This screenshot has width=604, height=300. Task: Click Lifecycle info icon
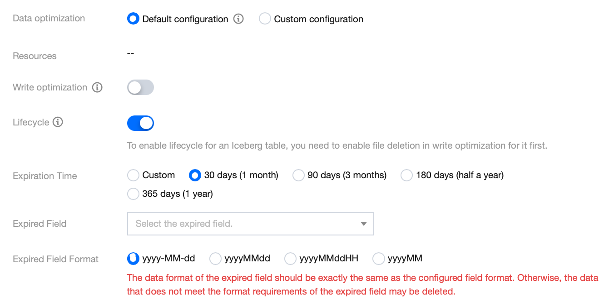[58, 122]
